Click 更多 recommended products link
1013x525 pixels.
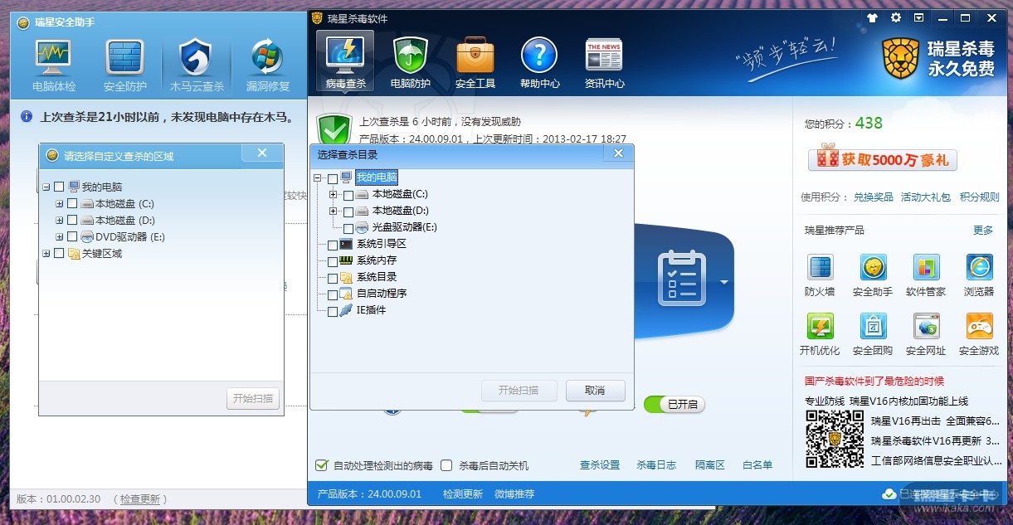983,231
